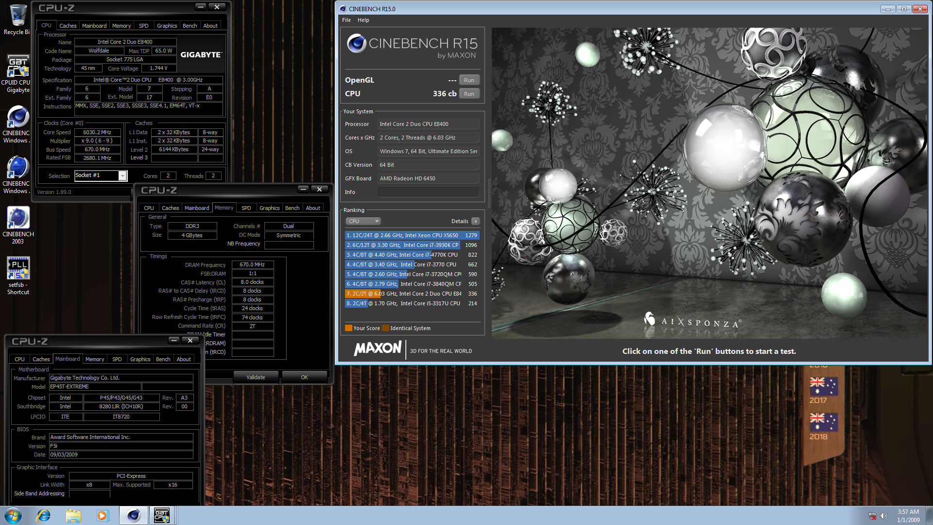Click the EP45T-EXTREME model field

95,387
